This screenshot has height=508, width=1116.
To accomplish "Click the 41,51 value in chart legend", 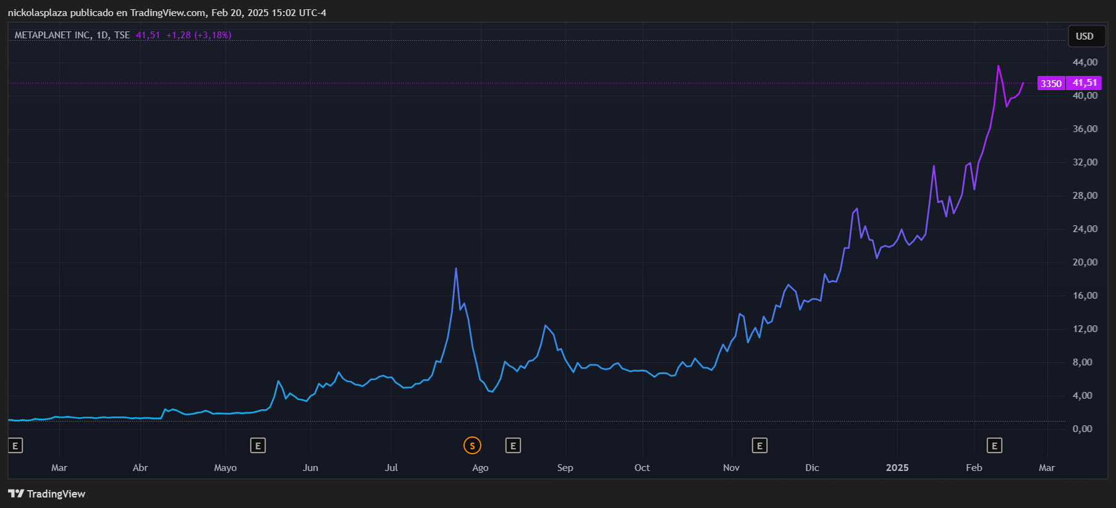I will coord(148,35).
